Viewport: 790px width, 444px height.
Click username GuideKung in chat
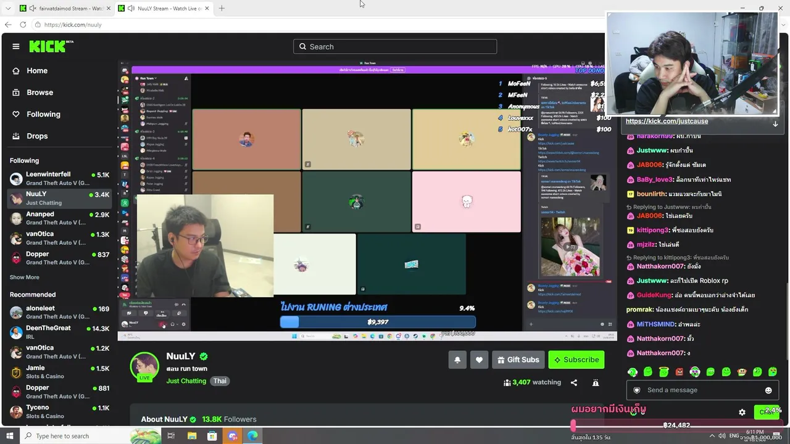[654, 295]
